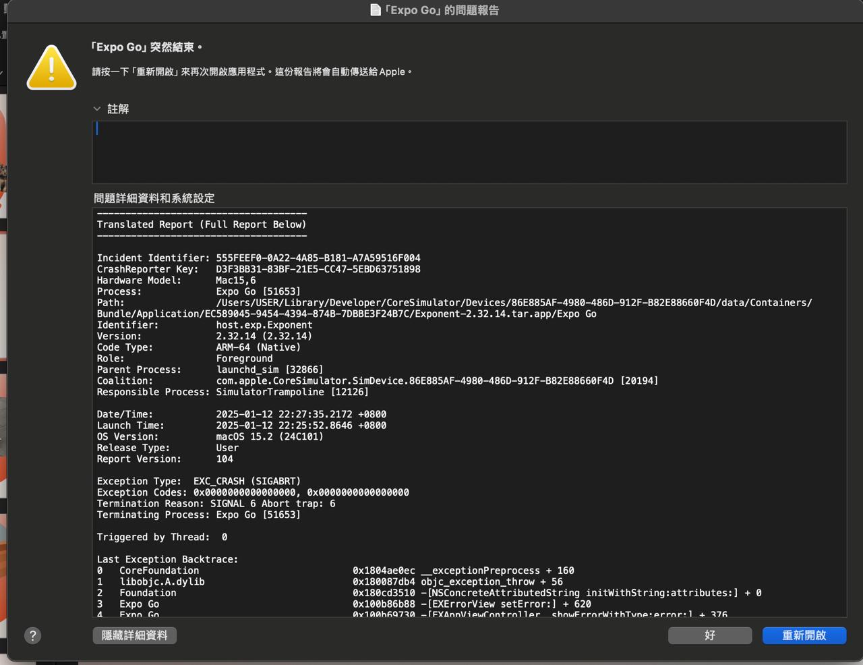This screenshot has height=665, width=863.
Task: Collapse the 註解 comments section
Action: (x=97, y=109)
